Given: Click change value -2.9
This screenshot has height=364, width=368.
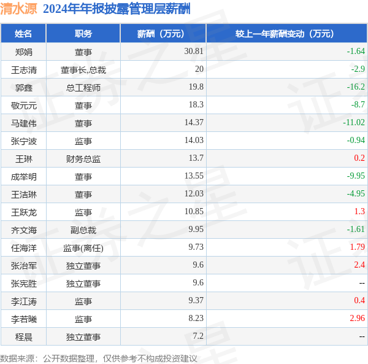Looking at the screenshot, I should coord(358,69).
